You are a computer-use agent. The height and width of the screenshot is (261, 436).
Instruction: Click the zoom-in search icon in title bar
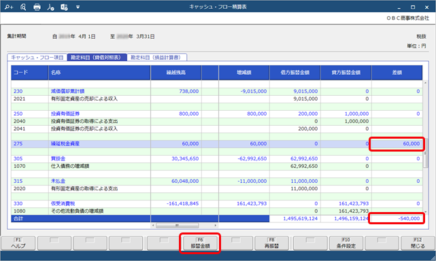pos(9,7)
